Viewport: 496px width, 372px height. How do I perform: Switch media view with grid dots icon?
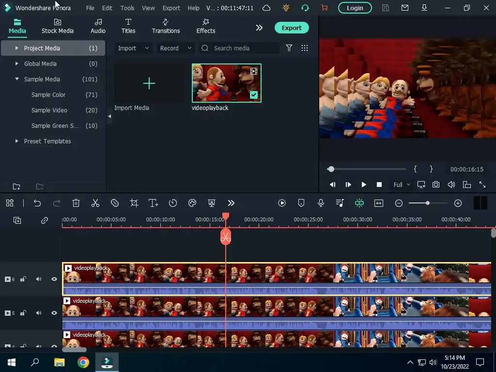(x=305, y=48)
